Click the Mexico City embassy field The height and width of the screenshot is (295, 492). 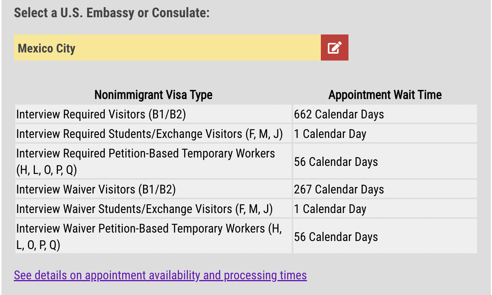pos(47,48)
